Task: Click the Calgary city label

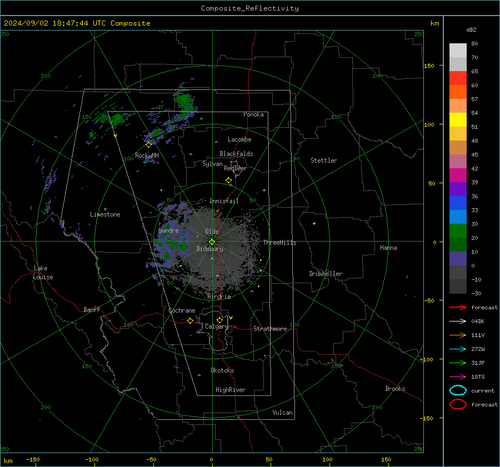Action: [217, 327]
